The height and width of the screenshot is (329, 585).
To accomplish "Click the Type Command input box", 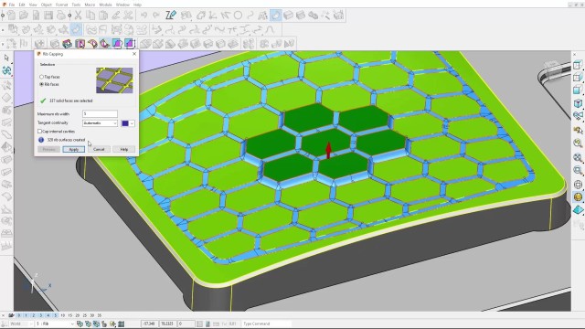I will pyautogui.click(x=266, y=324).
